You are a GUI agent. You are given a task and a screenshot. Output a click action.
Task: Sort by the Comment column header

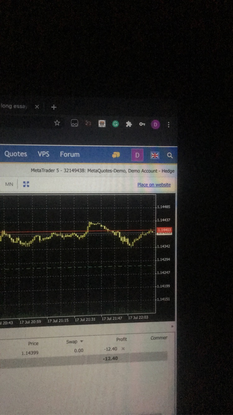pos(159,338)
